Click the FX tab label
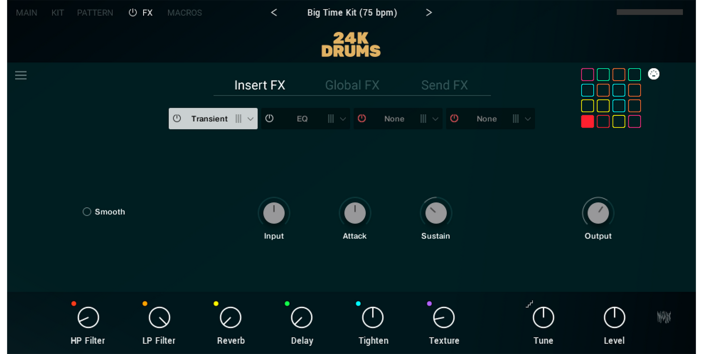This screenshot has width=703, height=354. click(x=147, y=13)
